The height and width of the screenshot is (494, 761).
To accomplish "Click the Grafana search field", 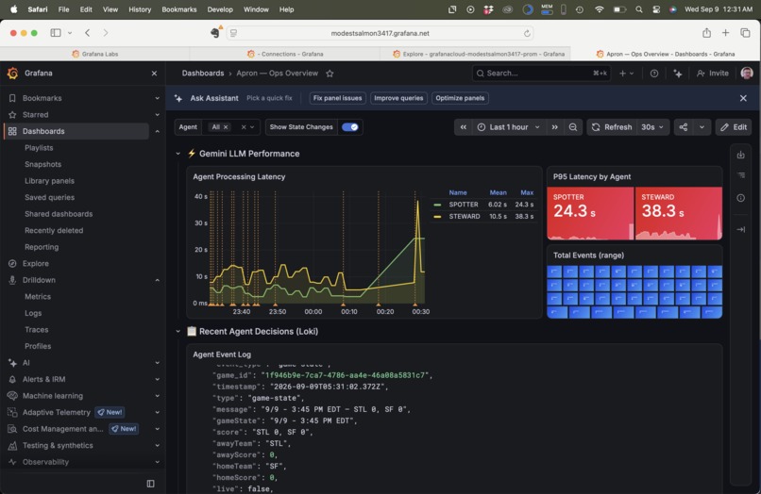I will click(x=541, y=74).
